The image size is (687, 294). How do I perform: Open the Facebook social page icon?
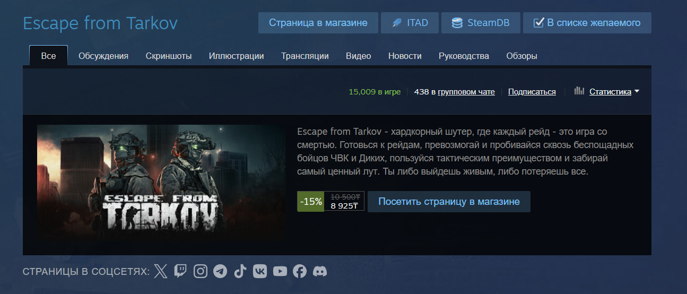point(300,272)
